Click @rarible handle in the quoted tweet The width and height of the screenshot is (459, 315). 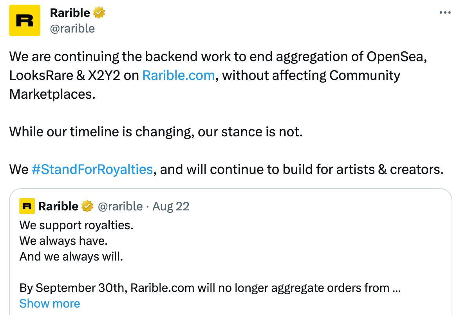(120, 206)
